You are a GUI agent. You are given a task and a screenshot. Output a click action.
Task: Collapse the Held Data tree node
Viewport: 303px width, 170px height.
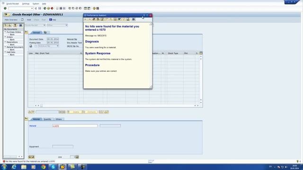5,52
